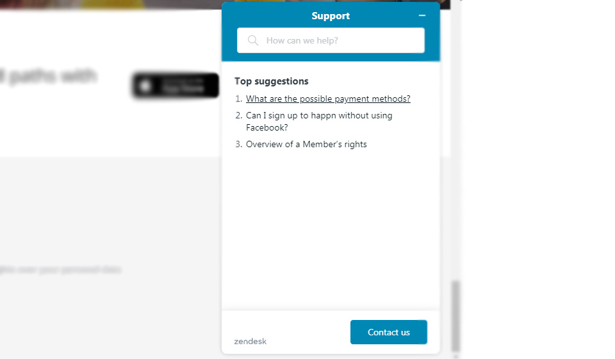Open 'What are the possible payment methods?'
The width and height of the screenshot is (615, 359).
(x=328, y=99)
